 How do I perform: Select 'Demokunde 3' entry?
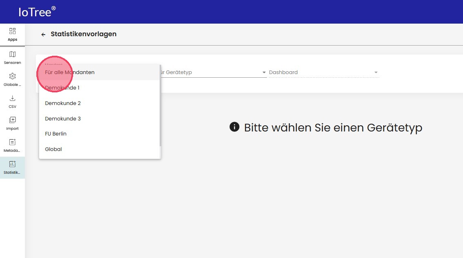pos(63,119)
